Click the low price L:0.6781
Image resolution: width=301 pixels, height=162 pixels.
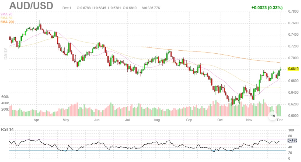(x=115, y=8)
